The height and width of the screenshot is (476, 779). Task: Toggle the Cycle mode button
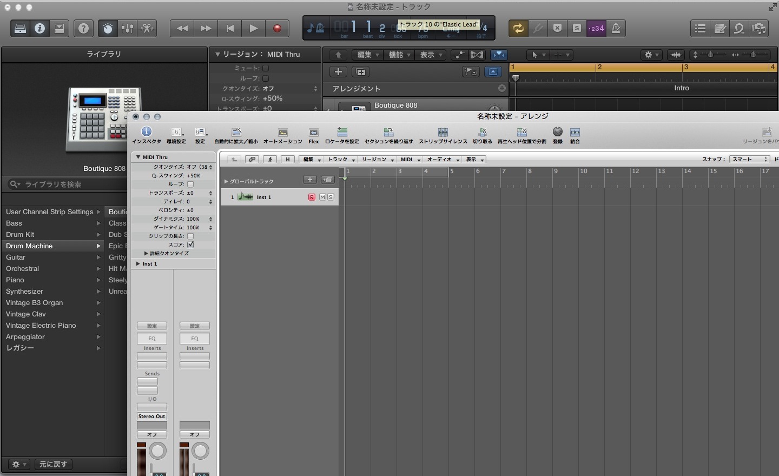tap(518, 29)
